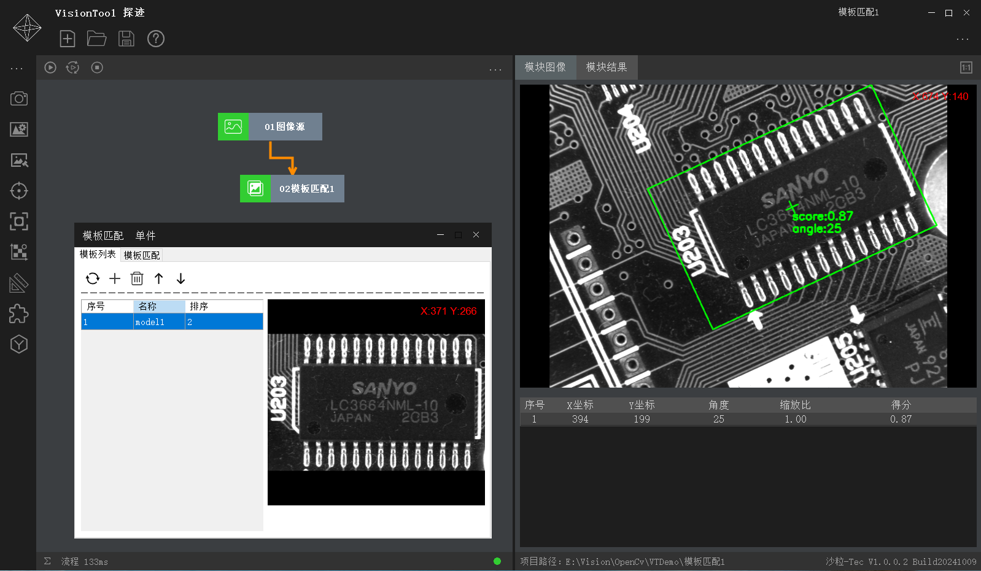Minimize the 模板匹配 dialog window
The height and width of the screenshot is (571, 981).
[440, 235]
